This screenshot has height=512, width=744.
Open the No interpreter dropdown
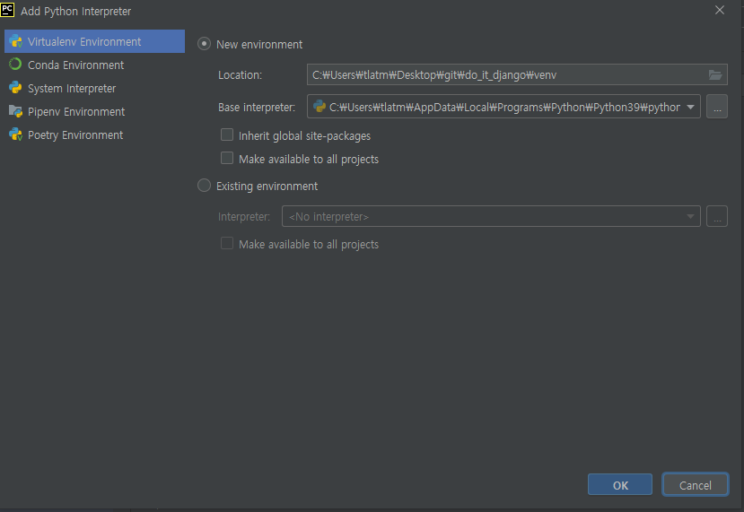click(x=491, y=216)
